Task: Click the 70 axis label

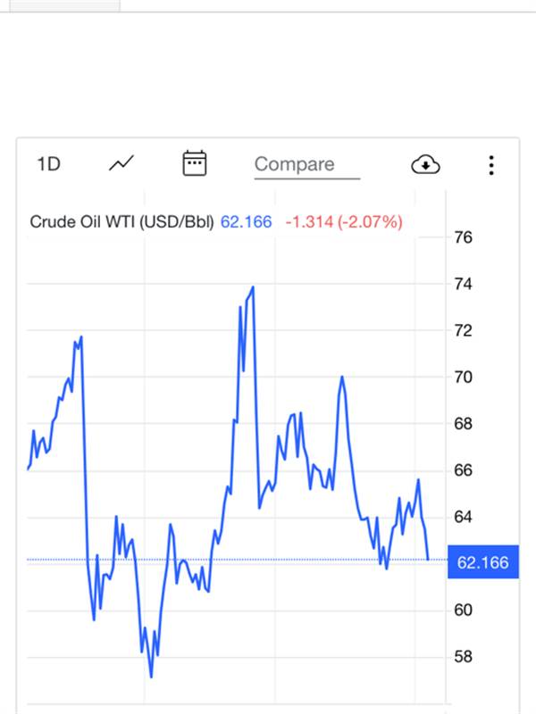Action: pyautogui.click(x=463, y=377)
